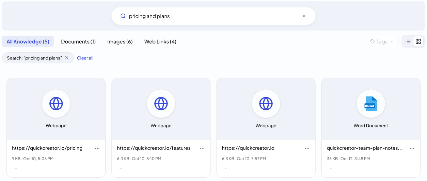
Task: Open the https://quickcreator.io/pricing title
Action: [x=47, y=148]
